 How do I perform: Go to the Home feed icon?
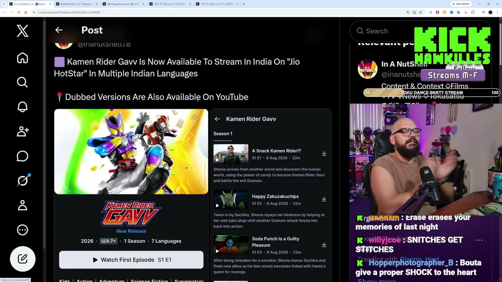pos(22,58)
